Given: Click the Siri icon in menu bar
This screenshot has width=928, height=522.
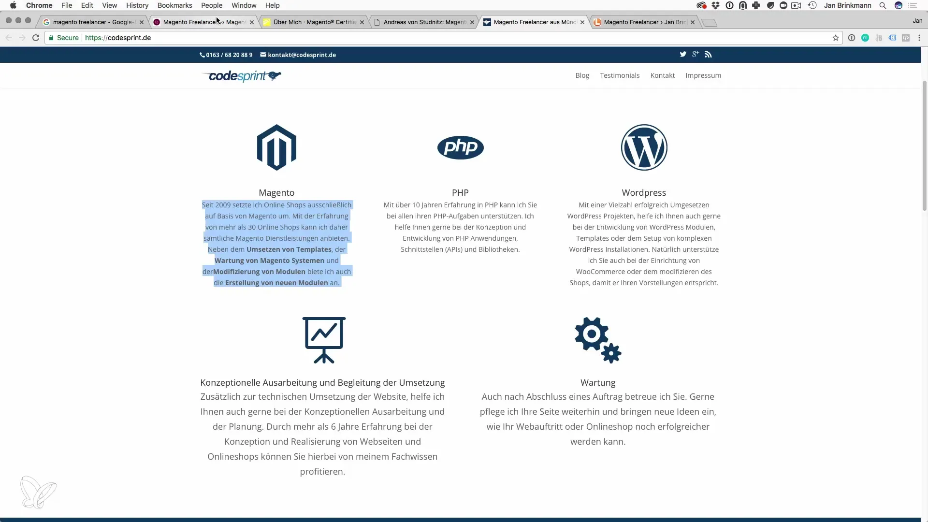Looking at the screenshot, I should tap(899, 5).
